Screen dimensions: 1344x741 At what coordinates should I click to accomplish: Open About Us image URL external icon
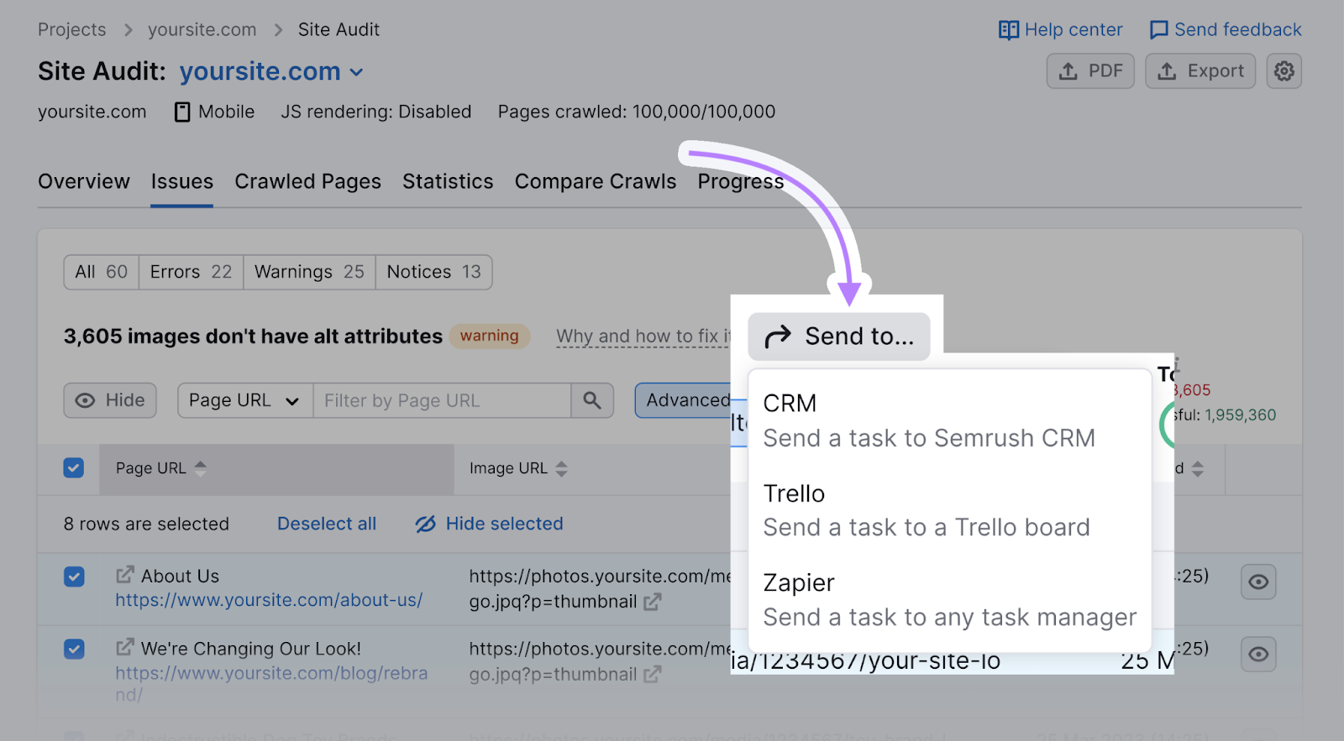click(653, 602)
